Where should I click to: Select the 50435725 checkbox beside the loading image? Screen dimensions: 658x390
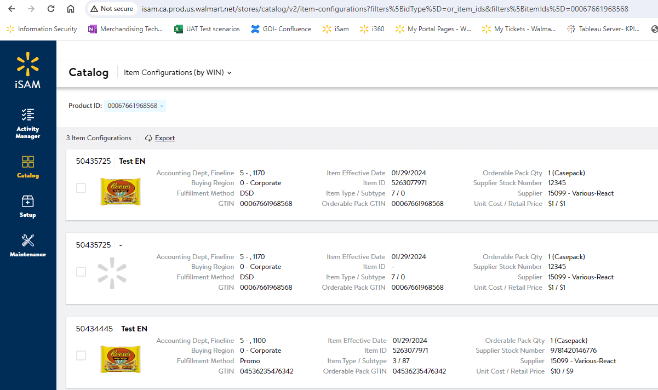tap(81, 272)
